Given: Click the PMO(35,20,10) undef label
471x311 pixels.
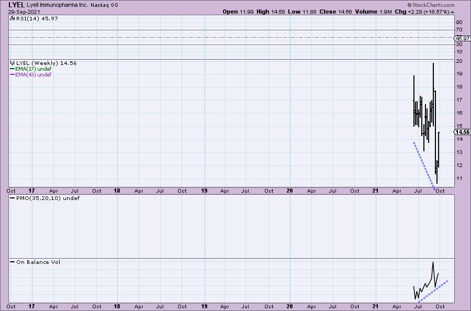Looking at the screenshot, I should tap(48, 198).
